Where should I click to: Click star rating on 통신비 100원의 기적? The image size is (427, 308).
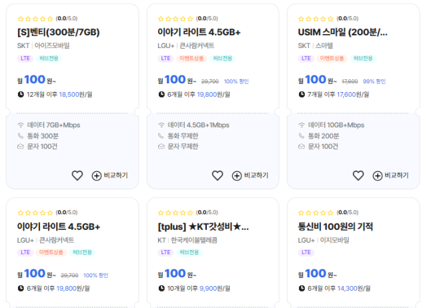point(316,213)
